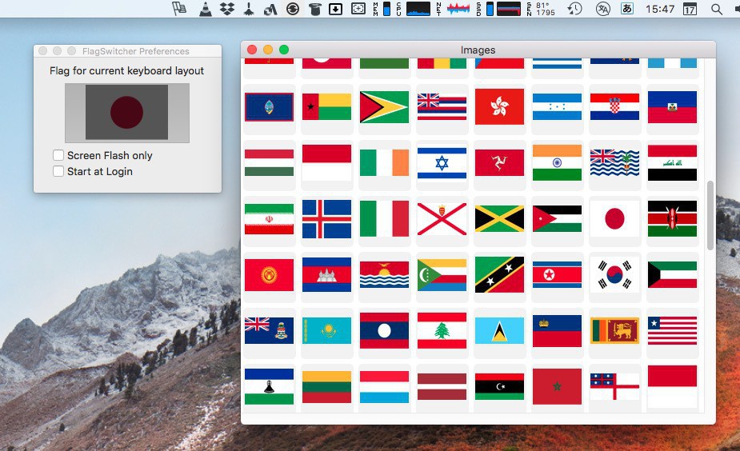This screenshot has height=451, width=740.
Task: Click the 15:47 clock
Action: 660,9
